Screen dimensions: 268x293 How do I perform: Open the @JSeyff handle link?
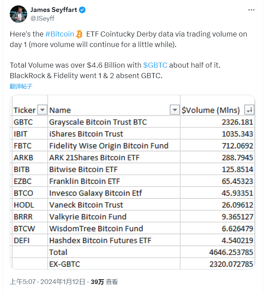(42, 17)
